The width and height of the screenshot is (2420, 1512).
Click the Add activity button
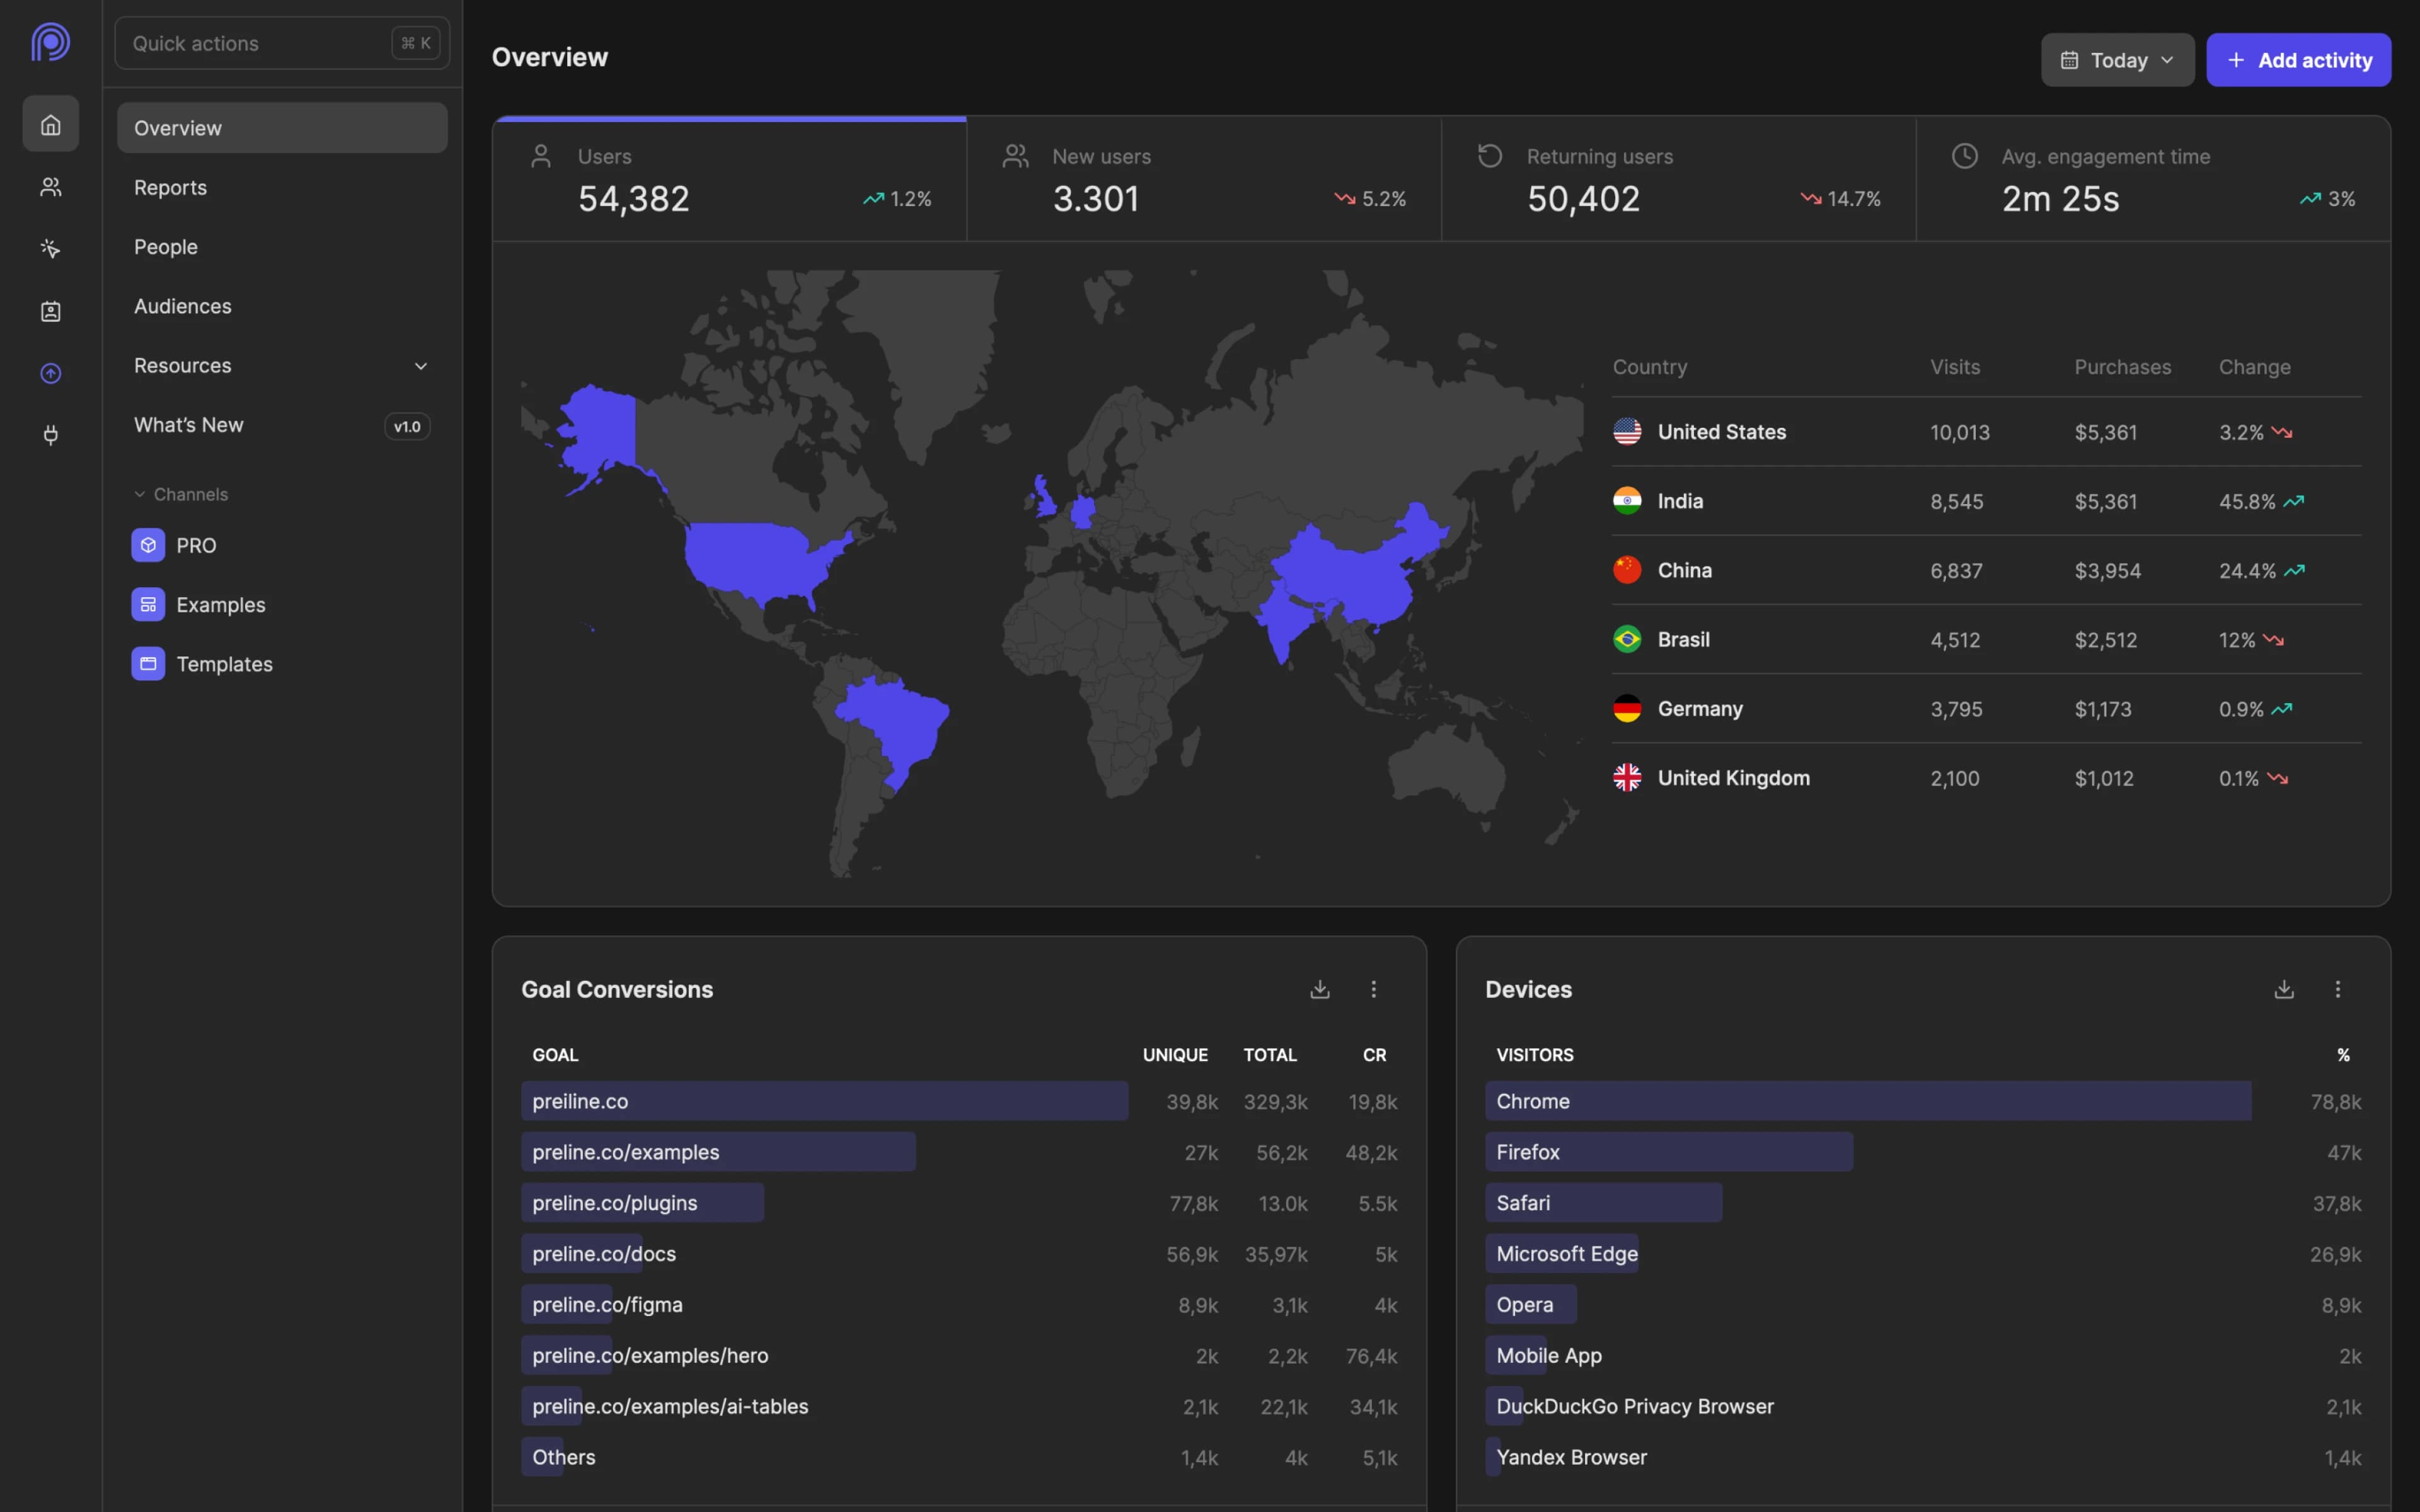pos(2298,59)
